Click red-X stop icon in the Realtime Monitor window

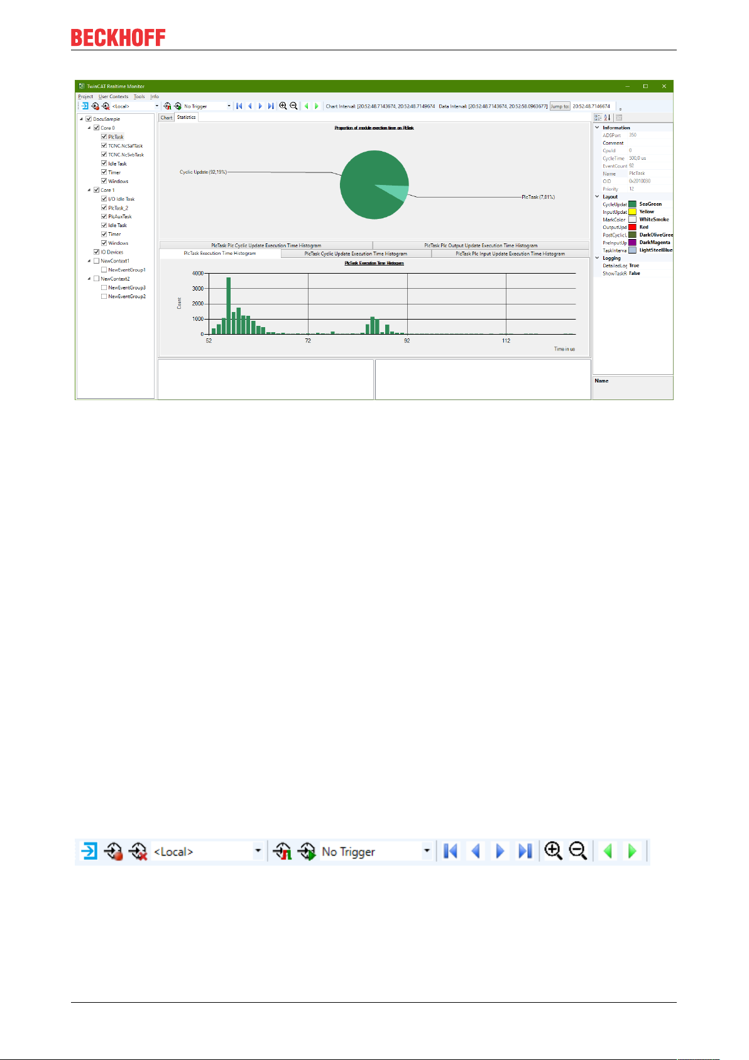click(x=106, y=106)
